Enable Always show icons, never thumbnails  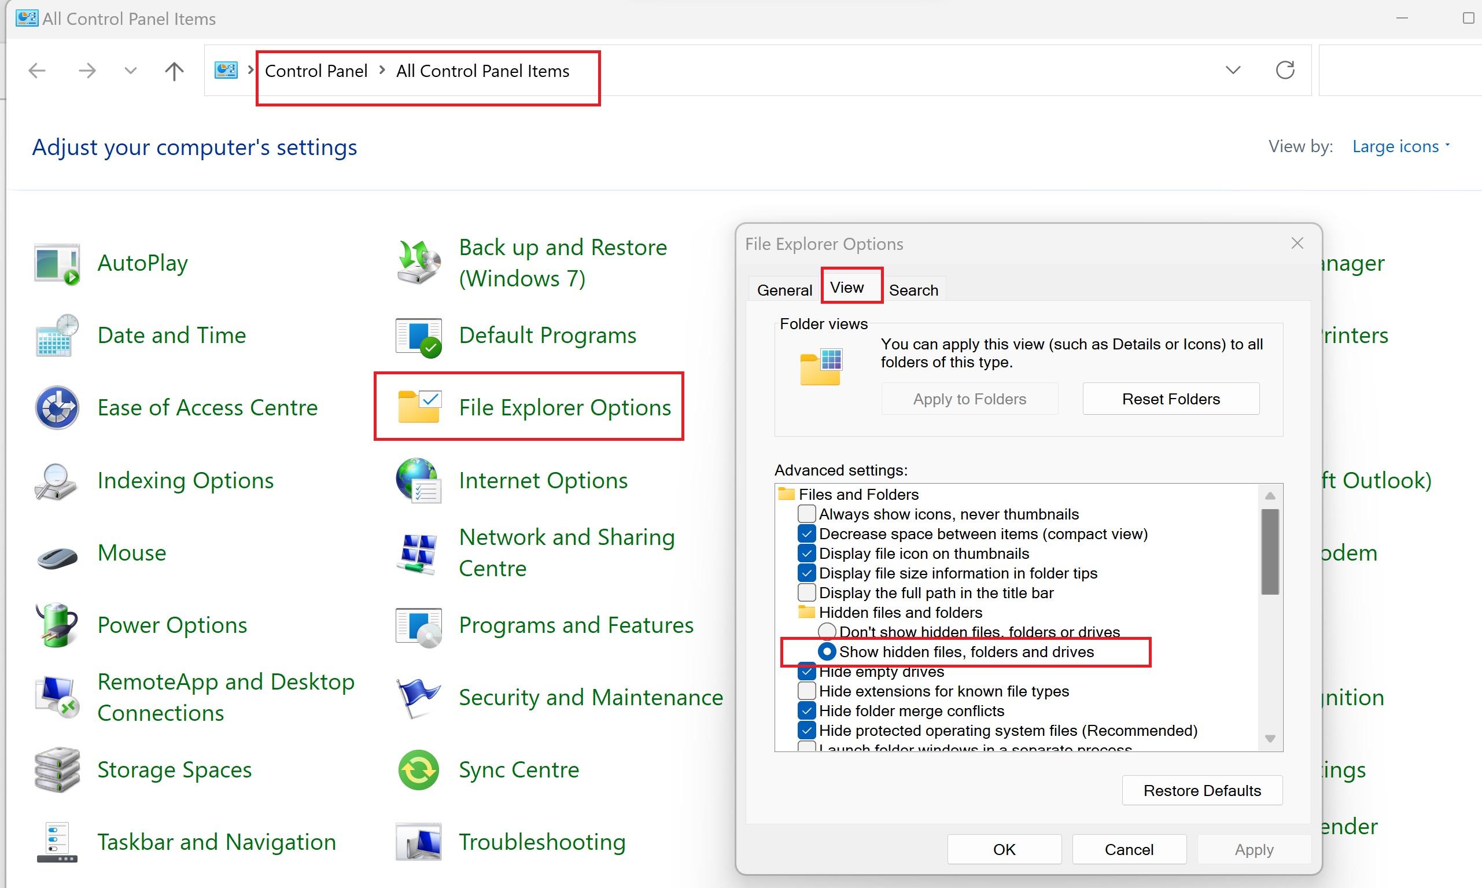click(806, 514)
